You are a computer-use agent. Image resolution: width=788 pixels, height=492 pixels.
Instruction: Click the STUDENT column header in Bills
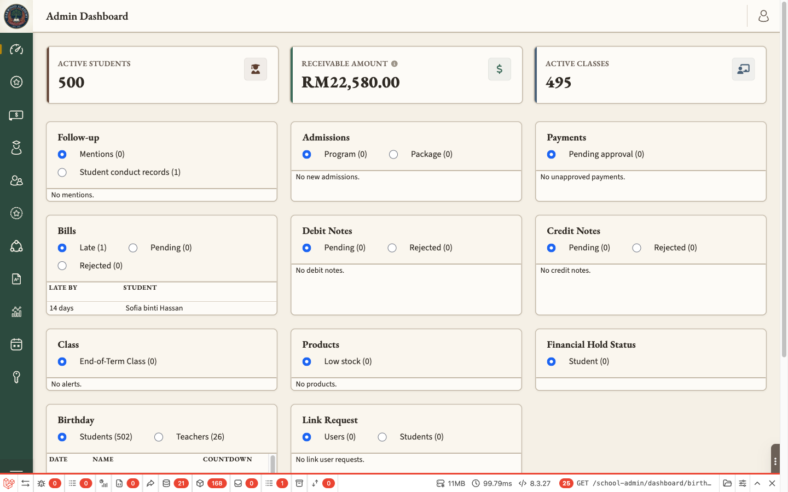(x=140, y=288)
